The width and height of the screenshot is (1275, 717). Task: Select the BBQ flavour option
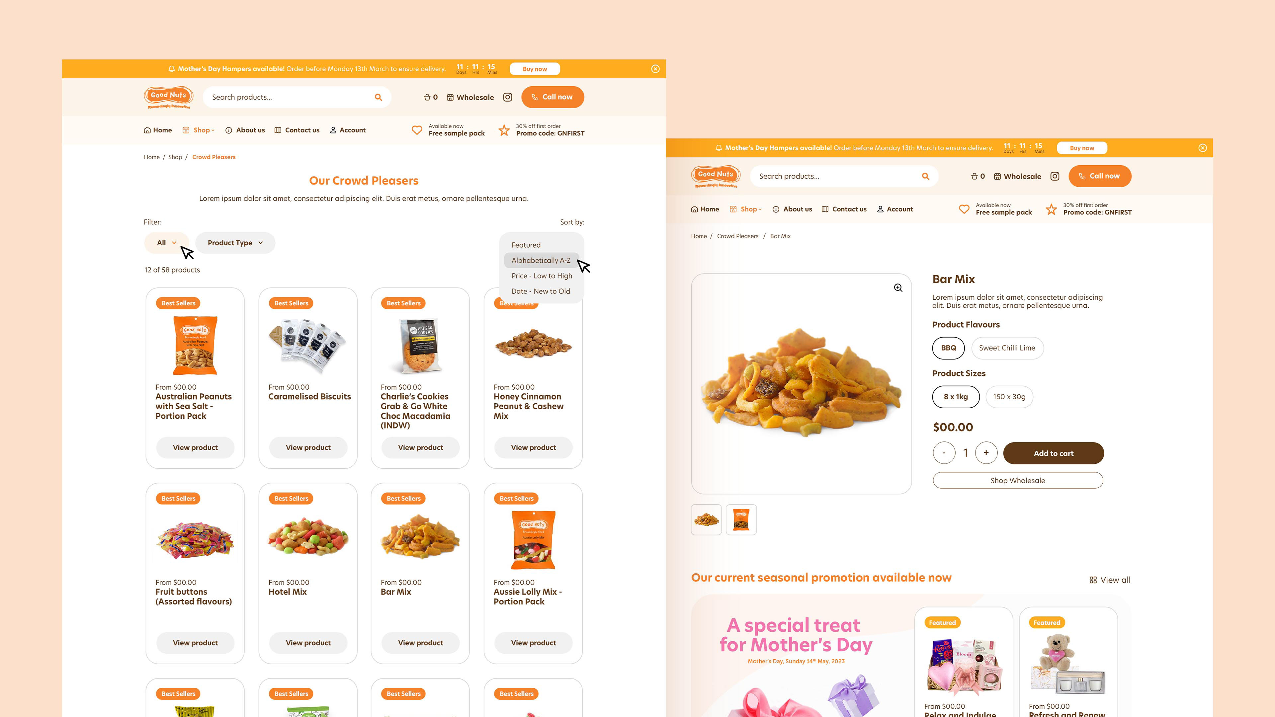948,348
